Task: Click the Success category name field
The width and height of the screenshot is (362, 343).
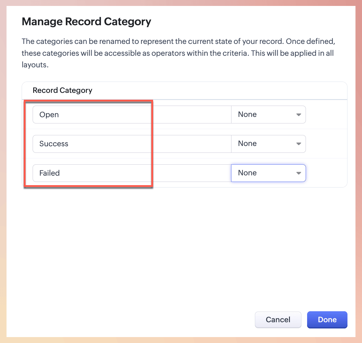Action: click(132, 144)
